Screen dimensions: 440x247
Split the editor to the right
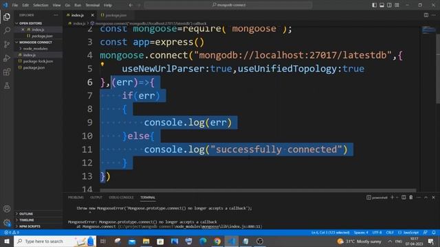coord(426,15)
